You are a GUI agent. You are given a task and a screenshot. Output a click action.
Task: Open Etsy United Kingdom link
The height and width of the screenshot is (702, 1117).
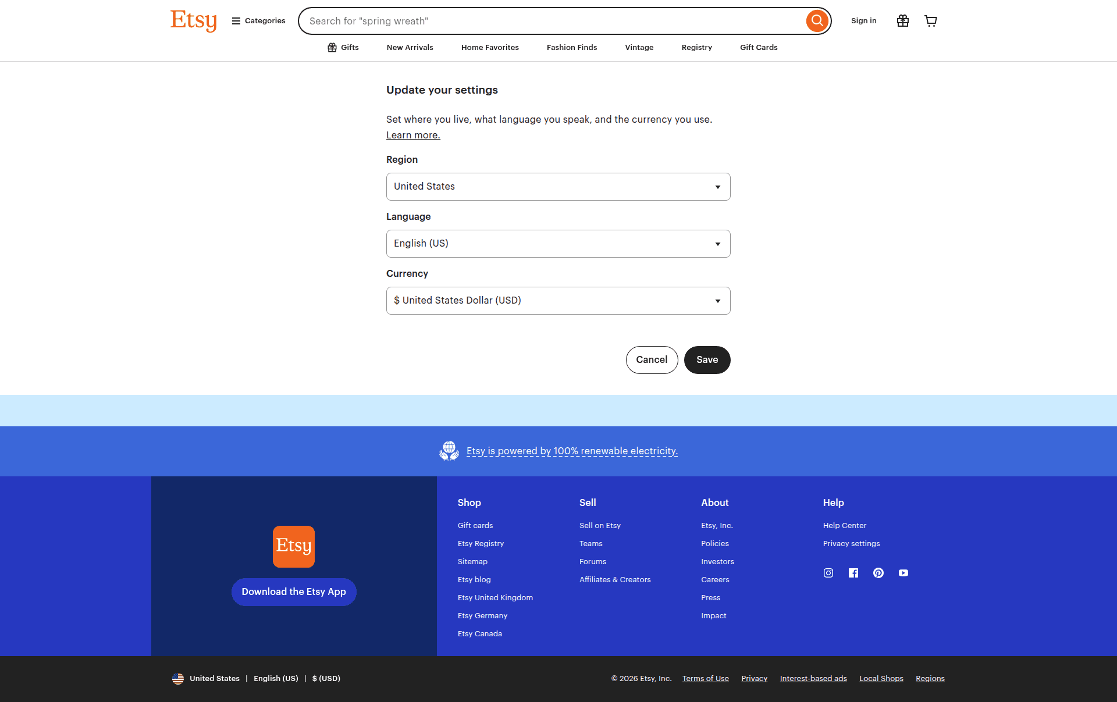pyautogui.click(x=495, y=598)
